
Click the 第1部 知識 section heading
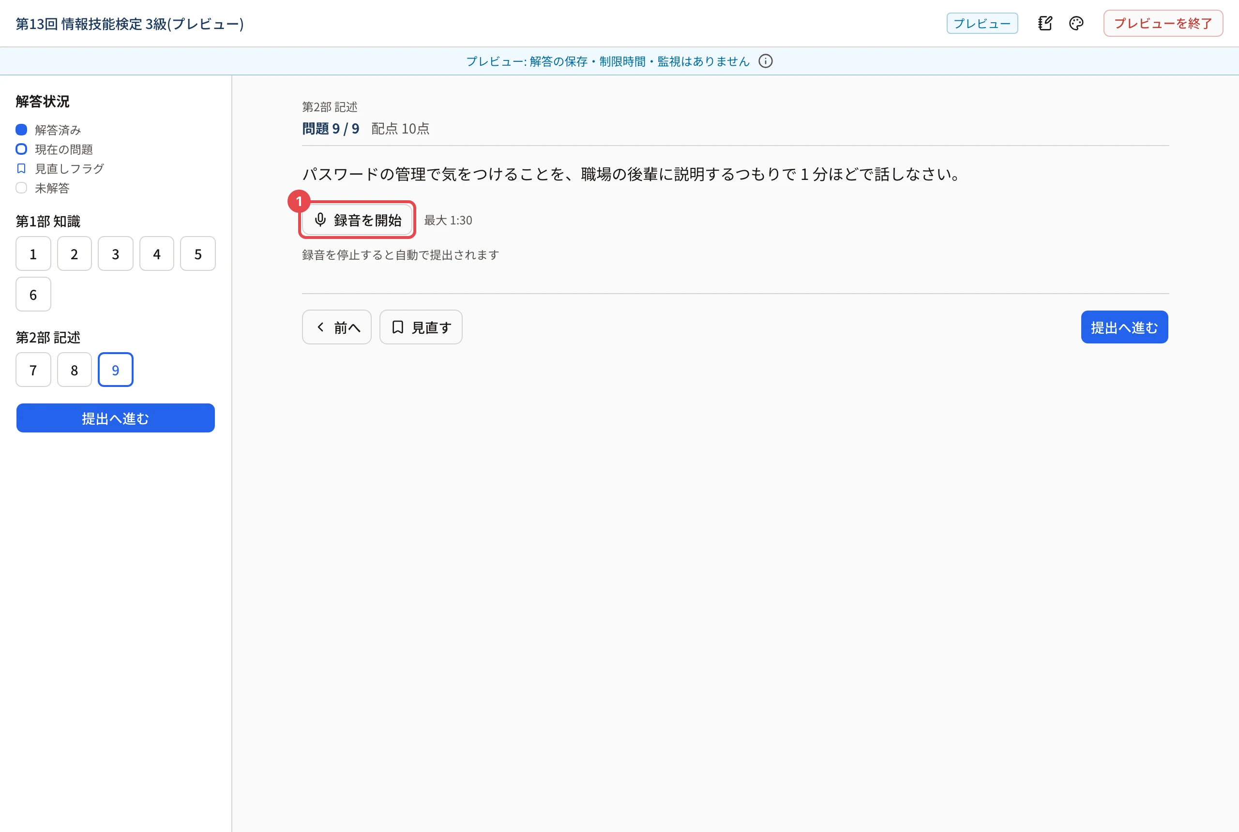[48, 221]
